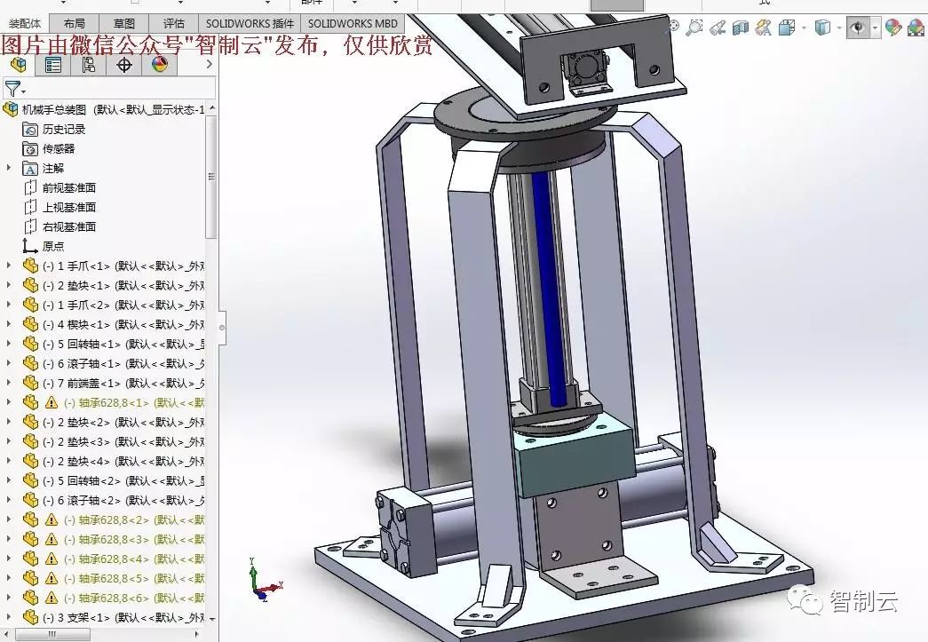
Task: Open the DimXpertManager crosshair tab
Action: point(123,65)
